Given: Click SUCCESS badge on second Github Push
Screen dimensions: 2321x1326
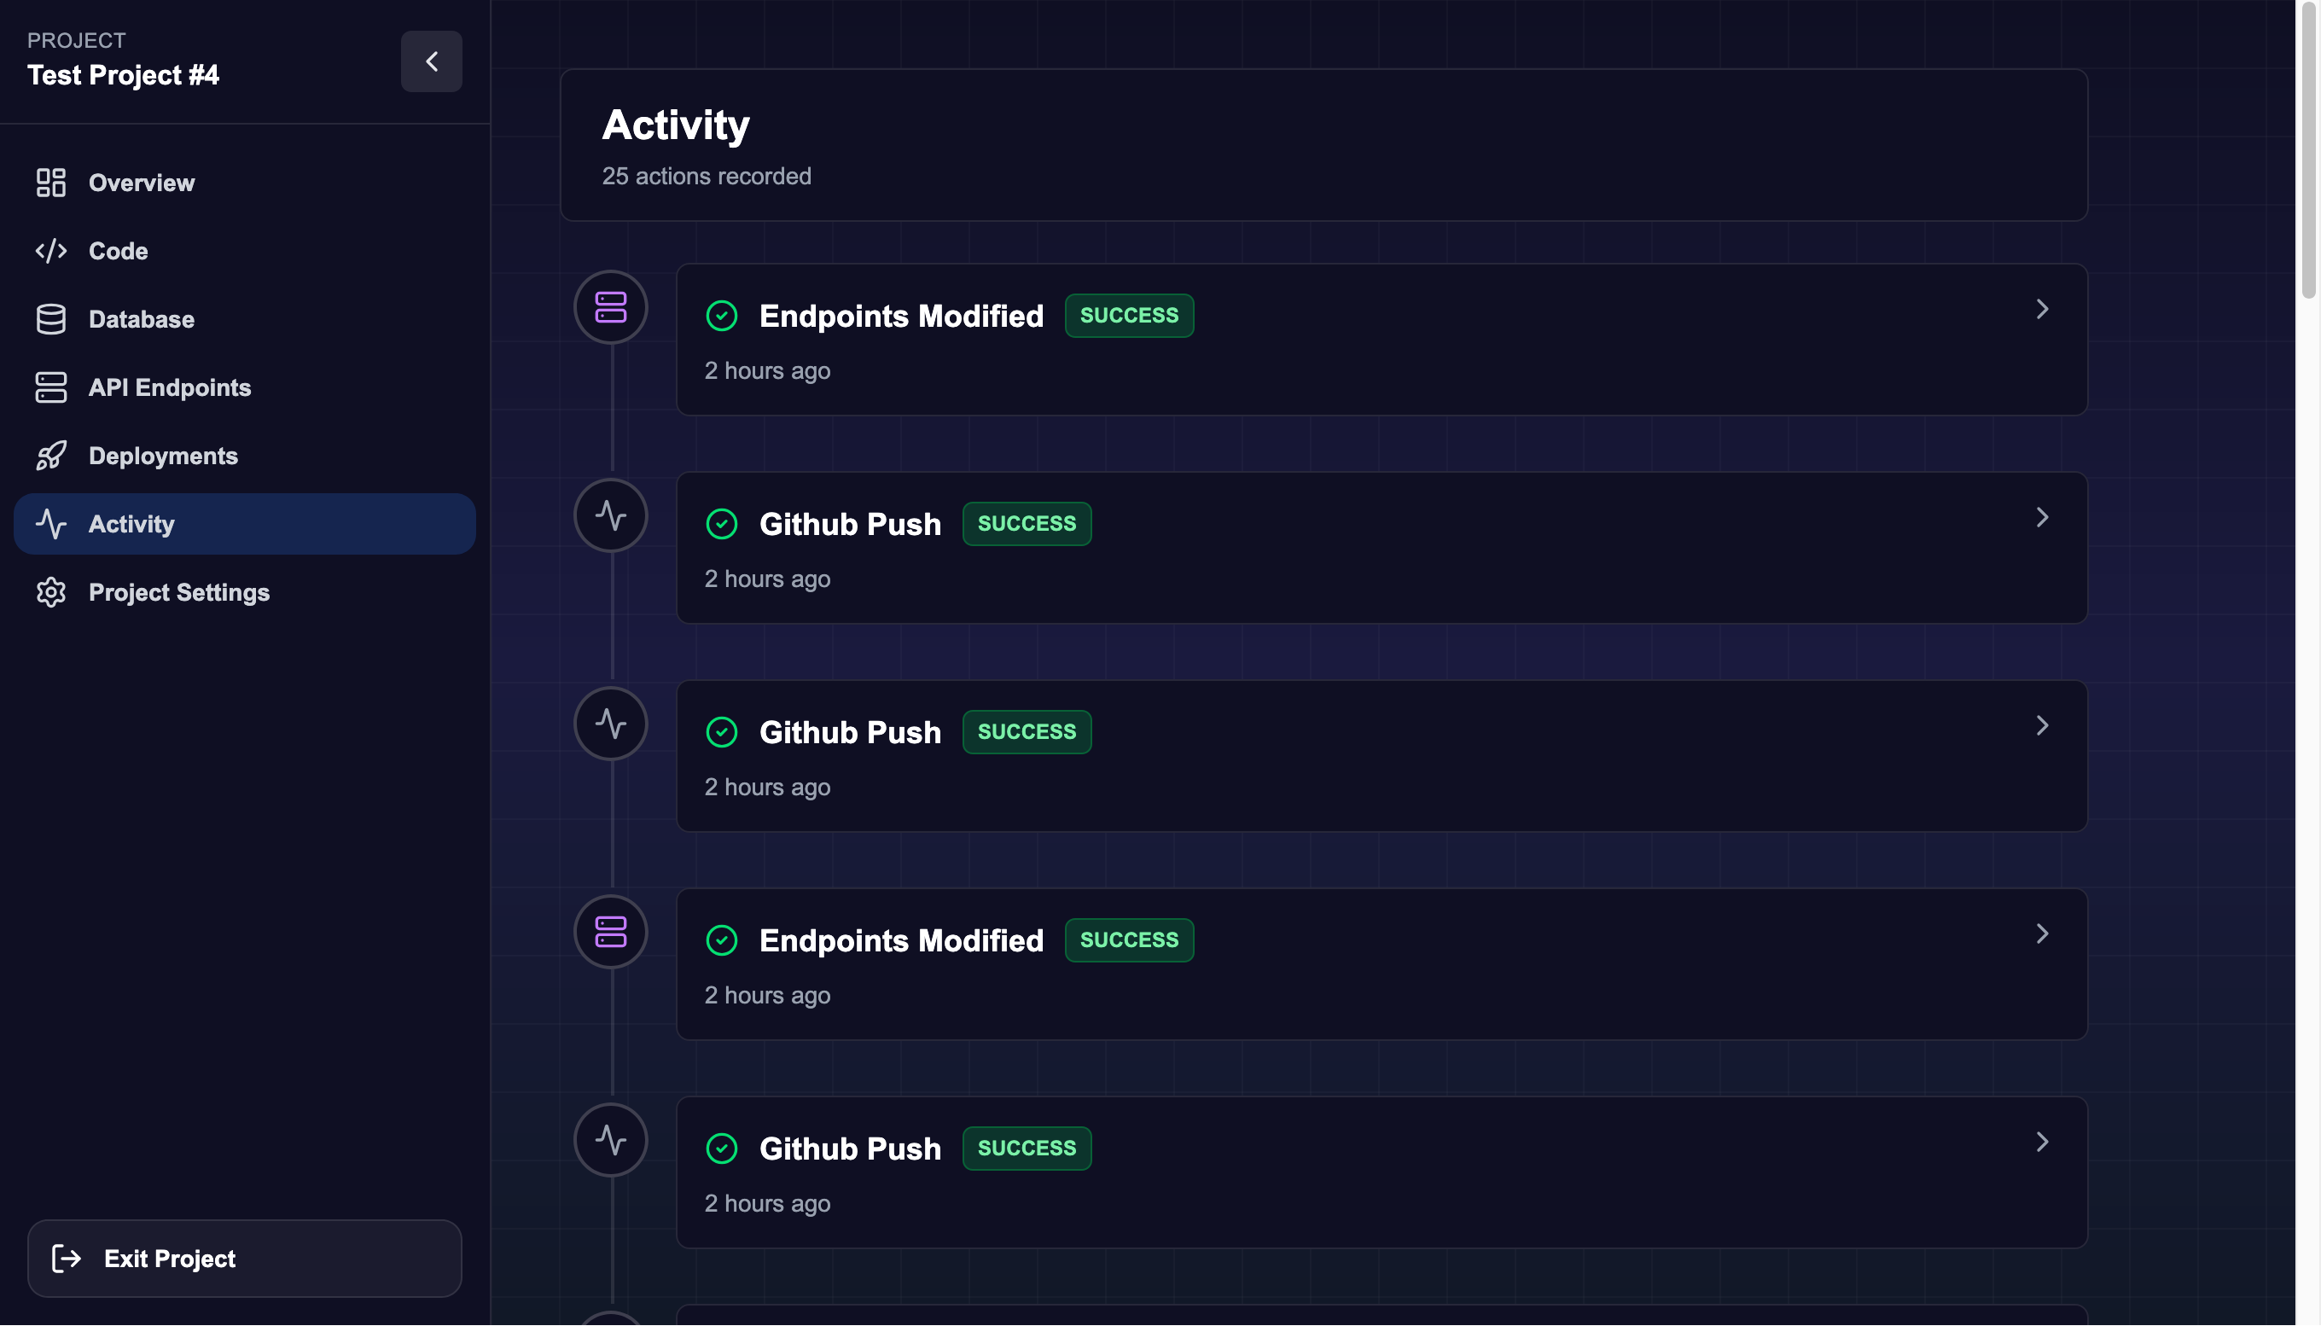Looking at the screenshot, I should (1027, 731).
